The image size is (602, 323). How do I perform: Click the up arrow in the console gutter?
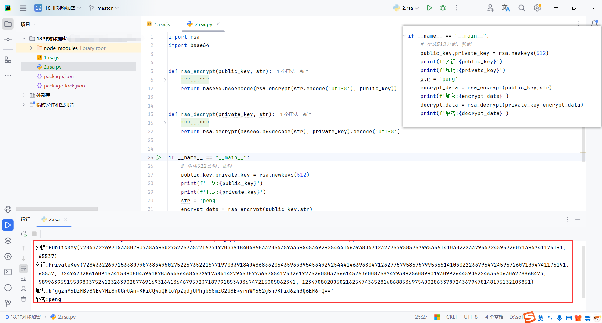tap(24, 248)
